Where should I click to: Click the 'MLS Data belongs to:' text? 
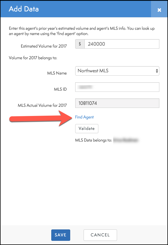click(x=93, y=140)
